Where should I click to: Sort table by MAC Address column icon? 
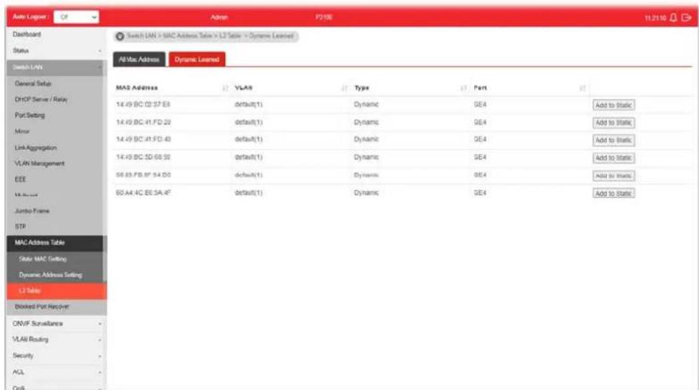pyautogui.click(x=225, y=88)
